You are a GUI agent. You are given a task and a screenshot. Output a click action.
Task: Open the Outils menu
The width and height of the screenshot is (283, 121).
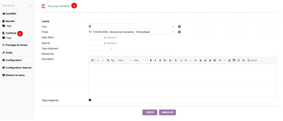pos(7,53)
